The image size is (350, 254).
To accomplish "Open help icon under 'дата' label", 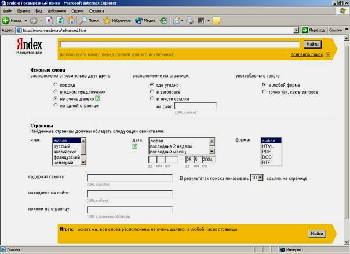I will [x=134, y=146].
